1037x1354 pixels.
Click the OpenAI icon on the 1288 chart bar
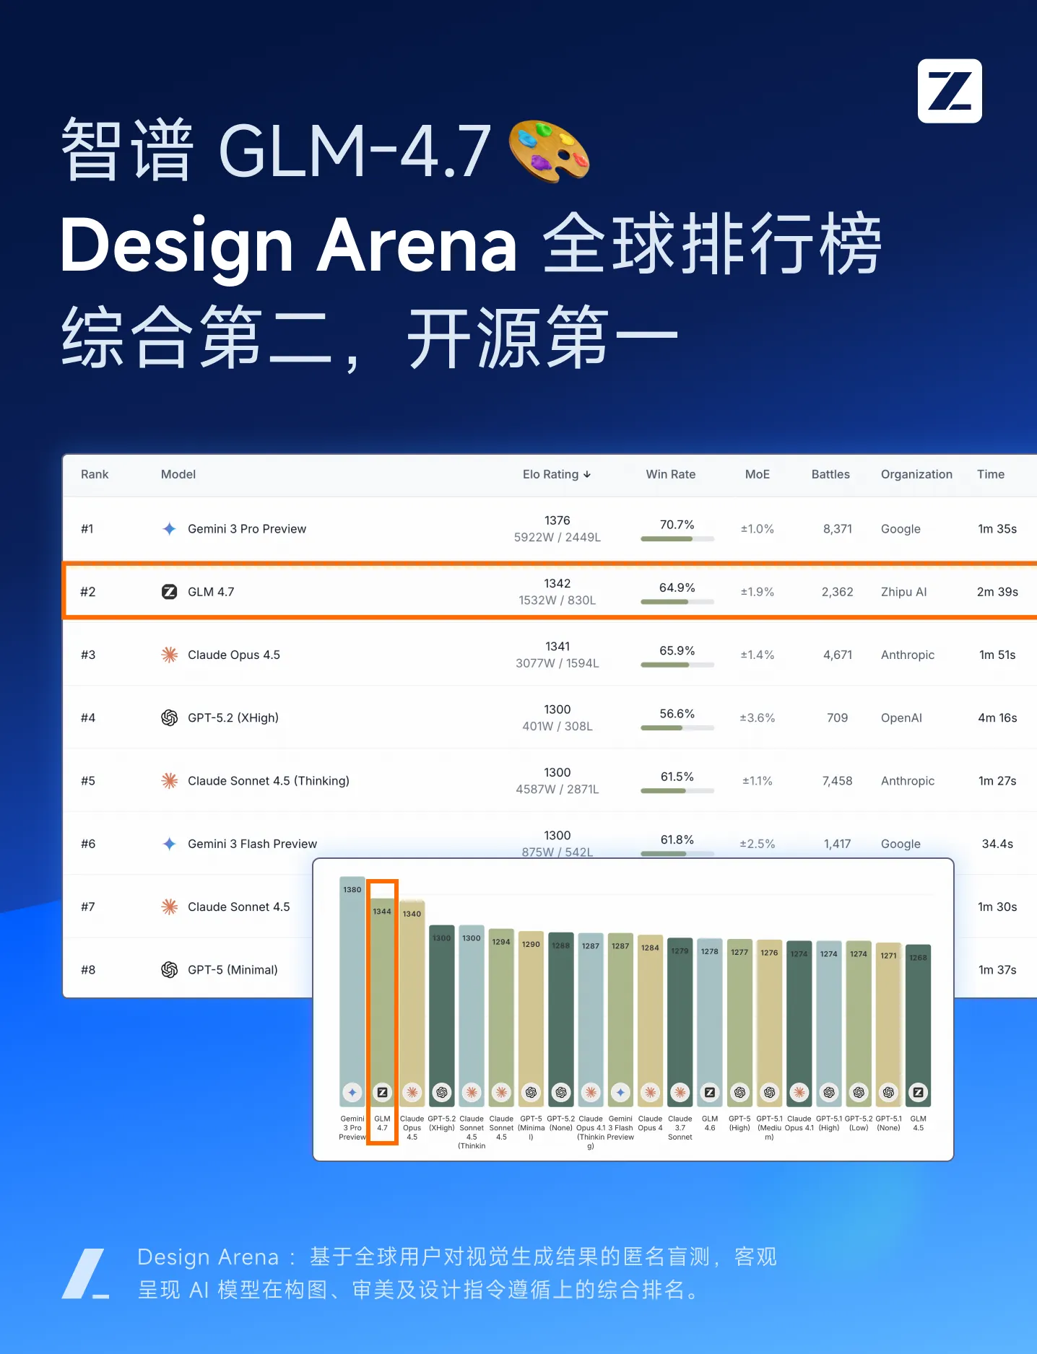tap(561, 1093)
